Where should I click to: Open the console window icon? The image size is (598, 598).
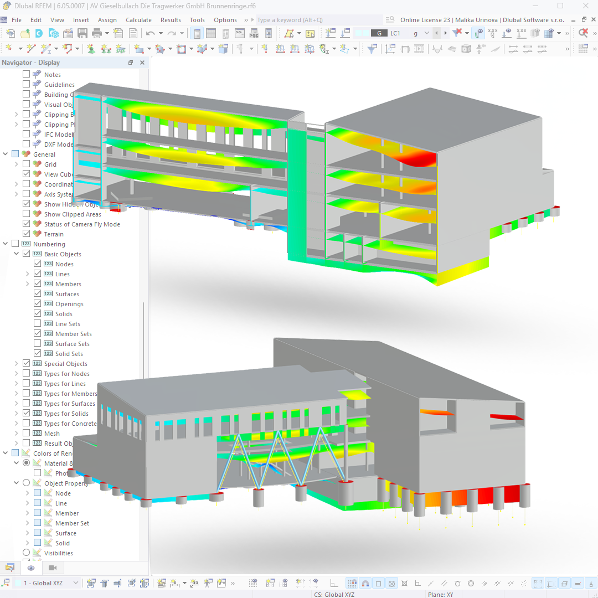click(240, 34)
